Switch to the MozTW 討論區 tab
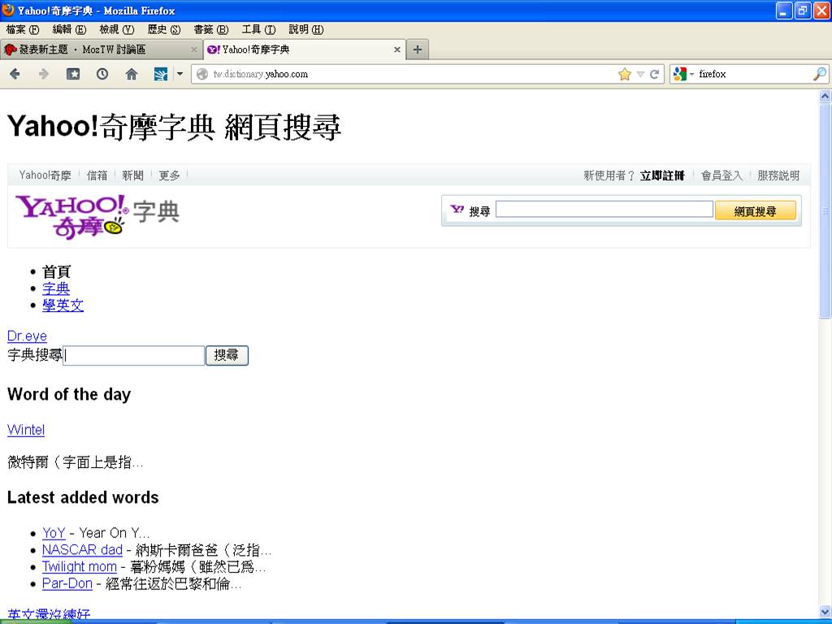The image size is (832, 624). pyautogui.click(x=102, y=50)
